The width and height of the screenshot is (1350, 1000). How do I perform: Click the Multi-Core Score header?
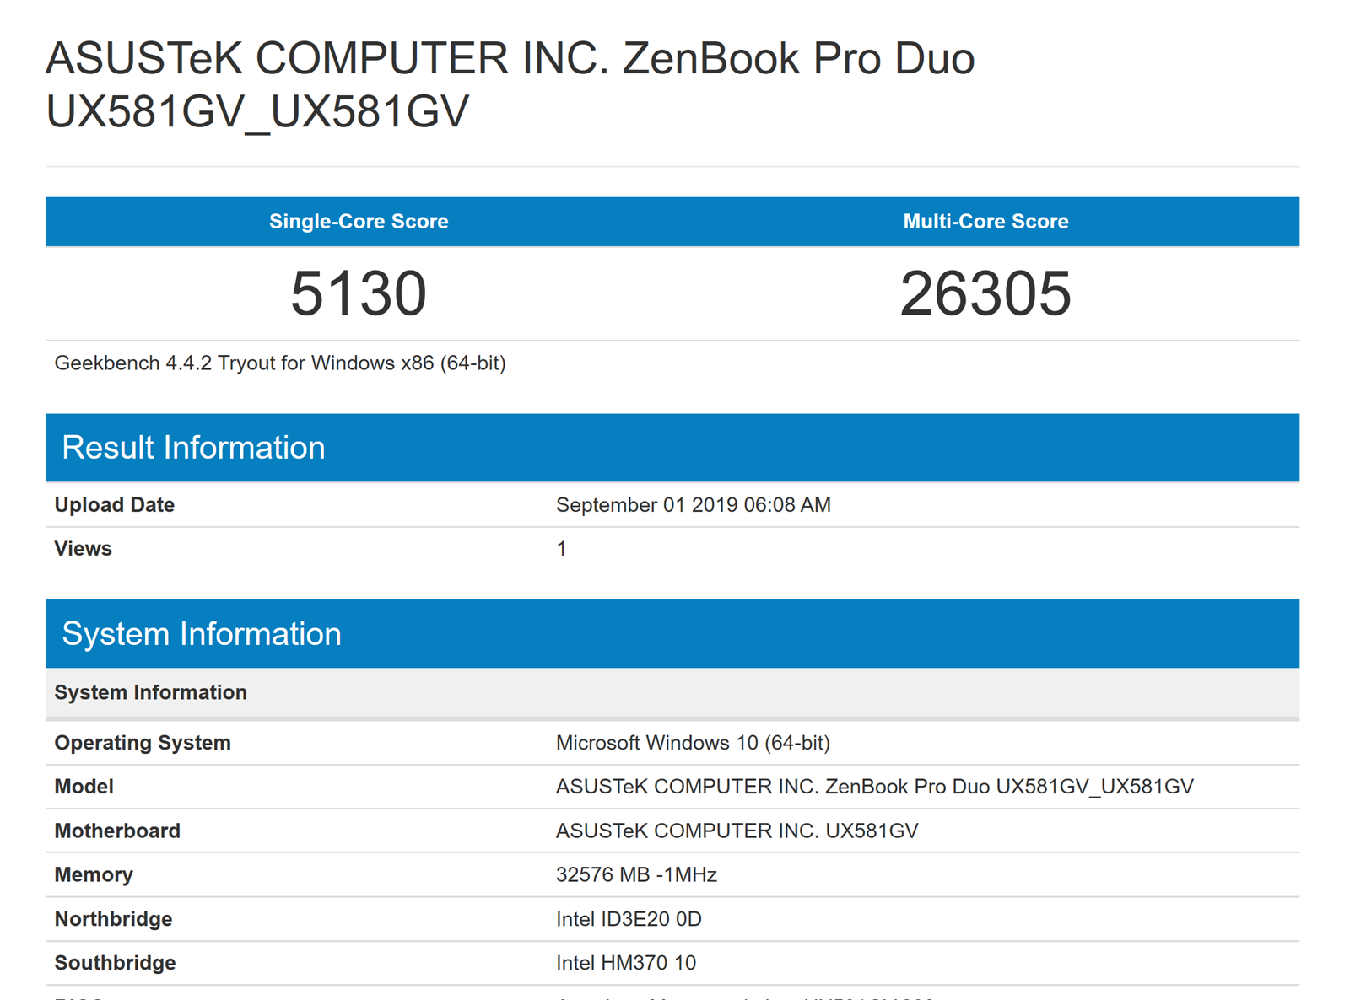tap(985, 222)
